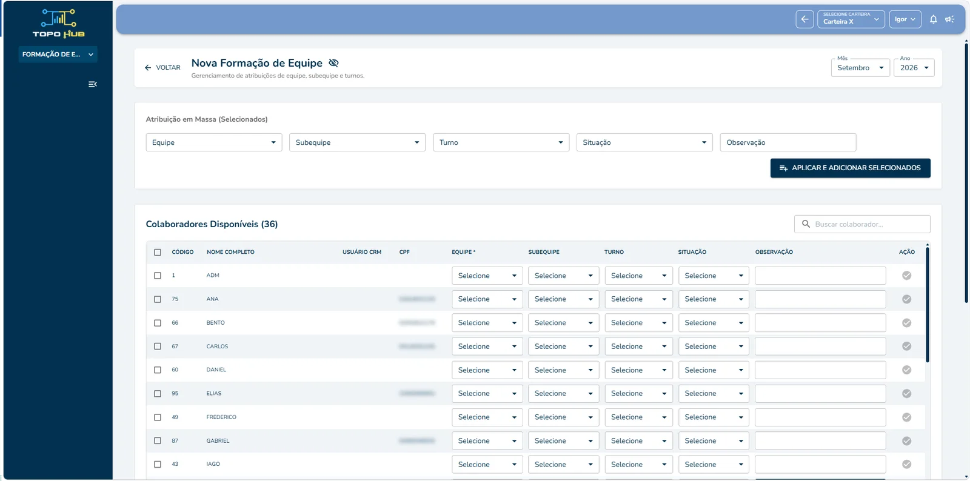Click the megaphone announcements icon
Screen dimensions: 970x481
point(950,19)
